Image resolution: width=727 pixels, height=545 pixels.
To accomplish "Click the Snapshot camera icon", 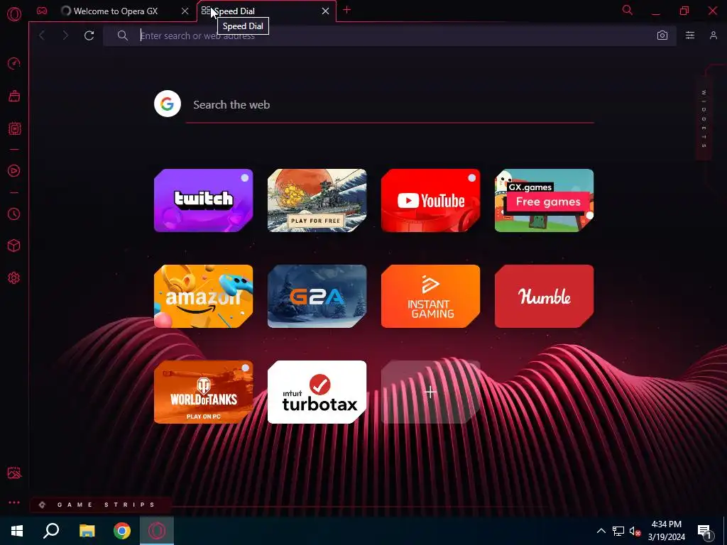I will tap(662, 35).
